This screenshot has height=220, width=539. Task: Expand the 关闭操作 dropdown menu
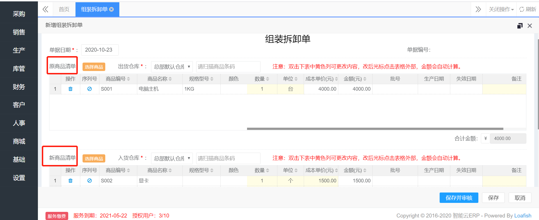pyautogui.click(x=501, y=9)
